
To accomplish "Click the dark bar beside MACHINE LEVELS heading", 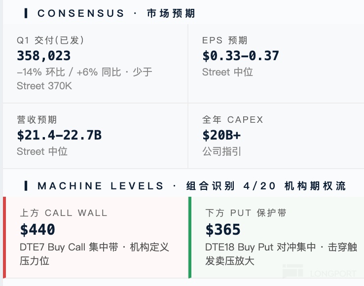I will tap(26, 186).
